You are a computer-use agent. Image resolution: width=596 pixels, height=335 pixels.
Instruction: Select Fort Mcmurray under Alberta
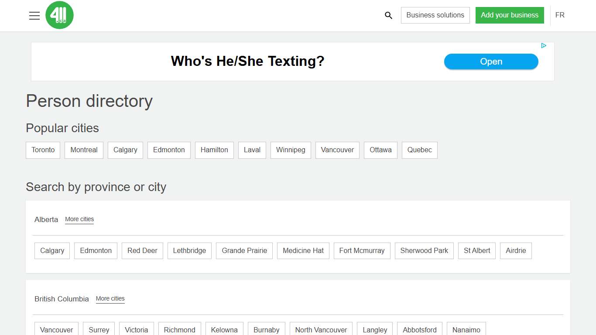click(x=362, y=251)
